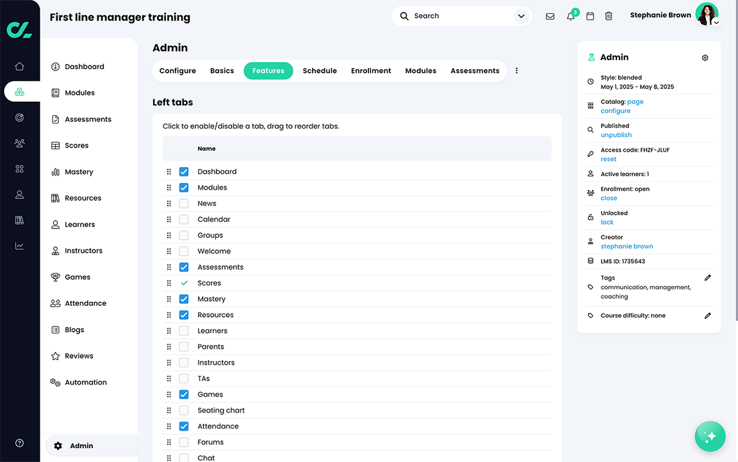The height and width of the screenshot is (462, 738).
Task: Open the more tabs three-dot menu
Action: pos(516,70)
